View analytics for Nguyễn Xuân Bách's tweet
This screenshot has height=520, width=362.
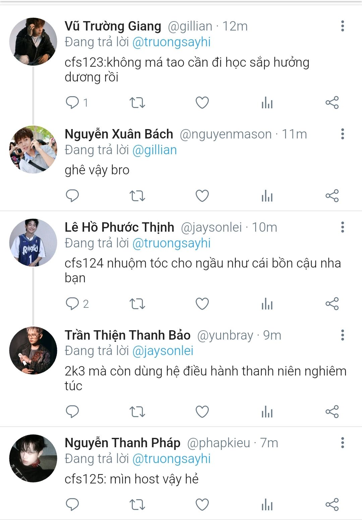click(267, 196)
